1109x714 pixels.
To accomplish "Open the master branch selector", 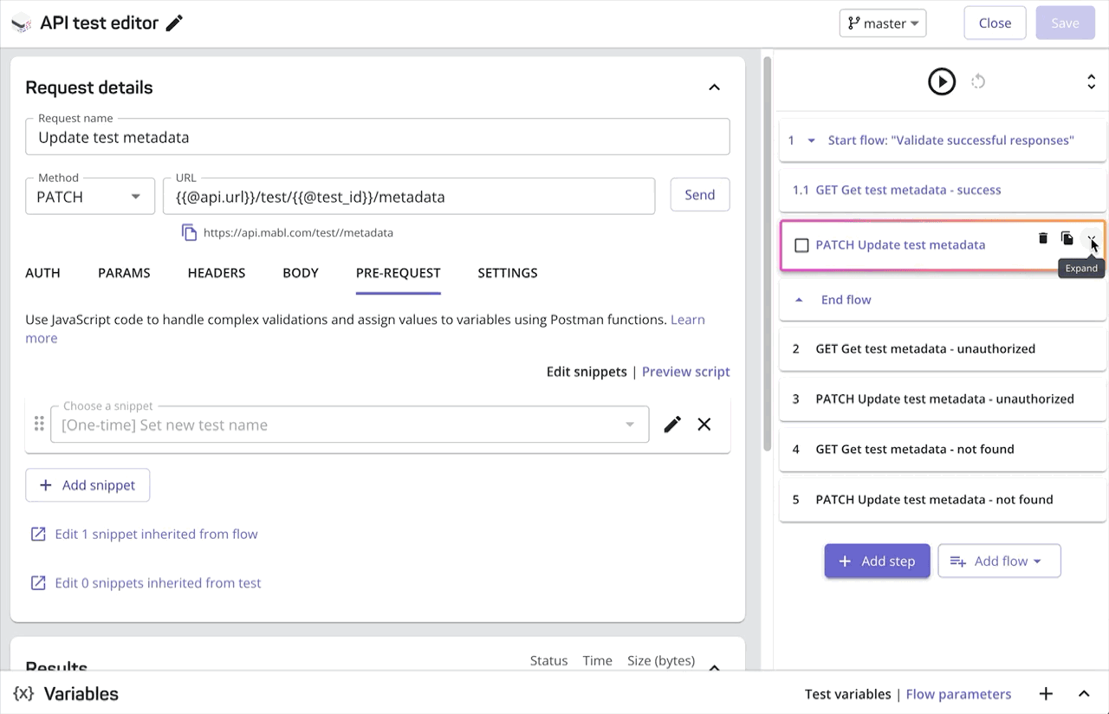I will click(x=883, y=23).
